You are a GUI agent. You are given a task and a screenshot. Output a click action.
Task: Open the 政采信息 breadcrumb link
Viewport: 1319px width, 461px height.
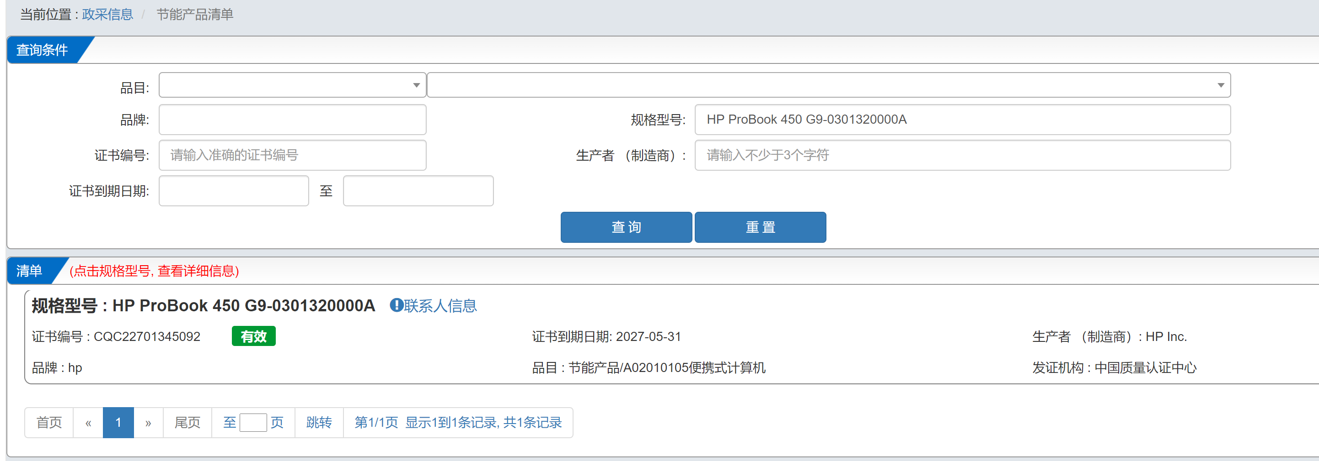click(107, 14)
